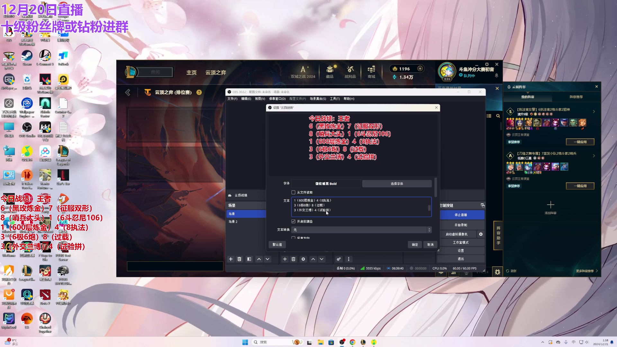Move scene up with arrow icon

(259, 259)
